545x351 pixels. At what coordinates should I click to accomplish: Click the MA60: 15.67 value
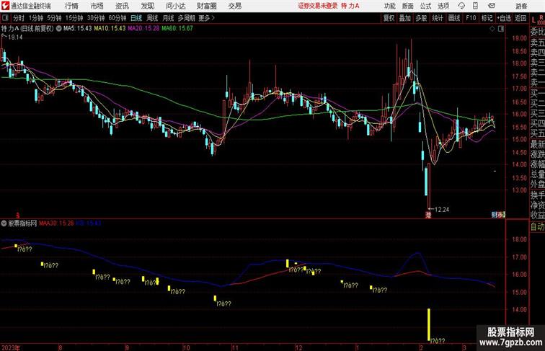click(177, 29)
